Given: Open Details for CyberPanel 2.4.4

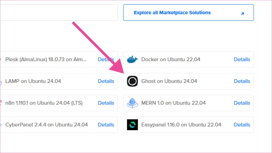Looking at the screenshot, I should pos(106,125).
